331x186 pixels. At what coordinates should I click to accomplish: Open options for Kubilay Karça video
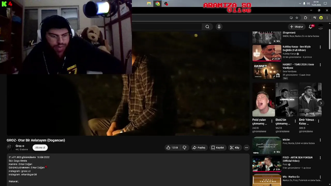tap(320, 47)
